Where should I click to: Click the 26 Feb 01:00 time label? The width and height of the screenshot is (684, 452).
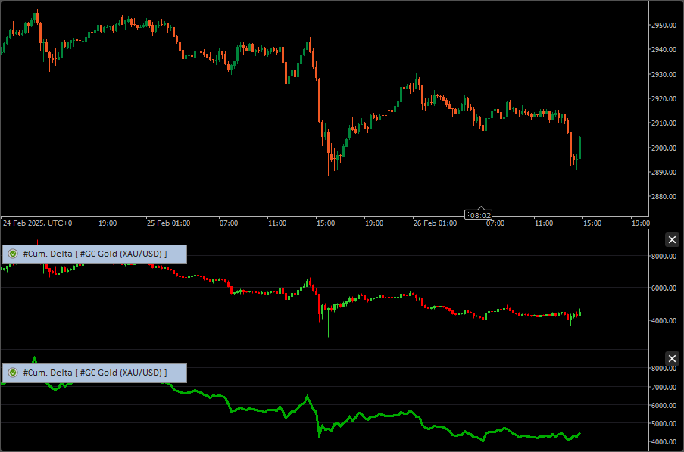coord(435,223)
